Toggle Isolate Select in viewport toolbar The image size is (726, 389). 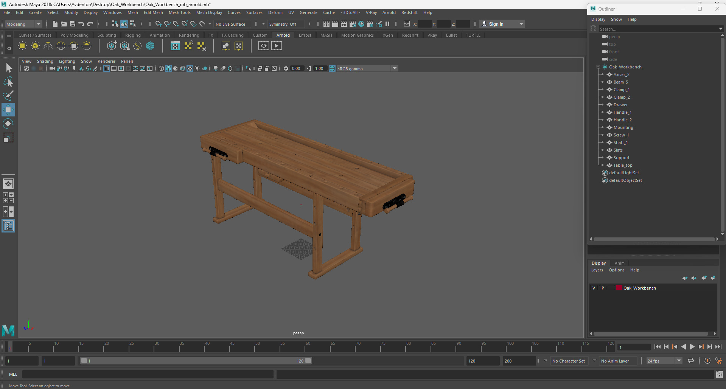point(248,68)
